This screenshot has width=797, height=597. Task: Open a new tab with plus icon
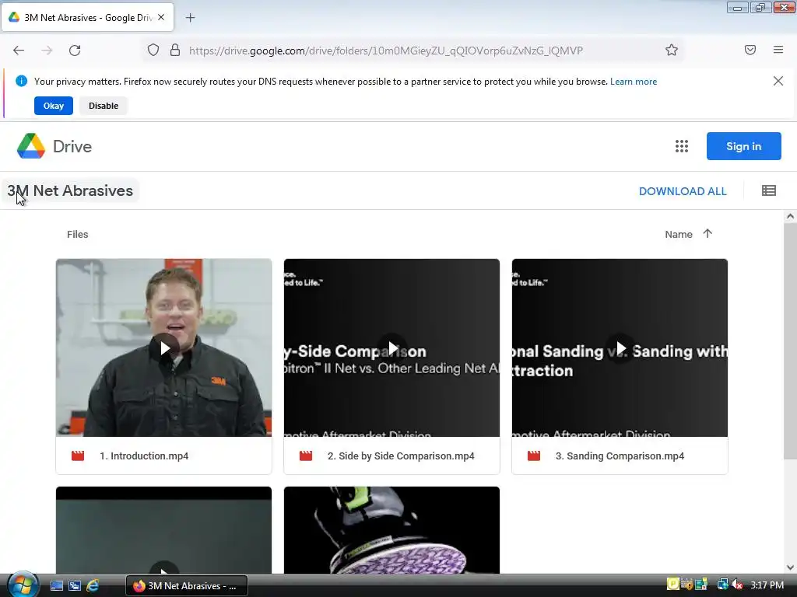[x=190, y=18]
